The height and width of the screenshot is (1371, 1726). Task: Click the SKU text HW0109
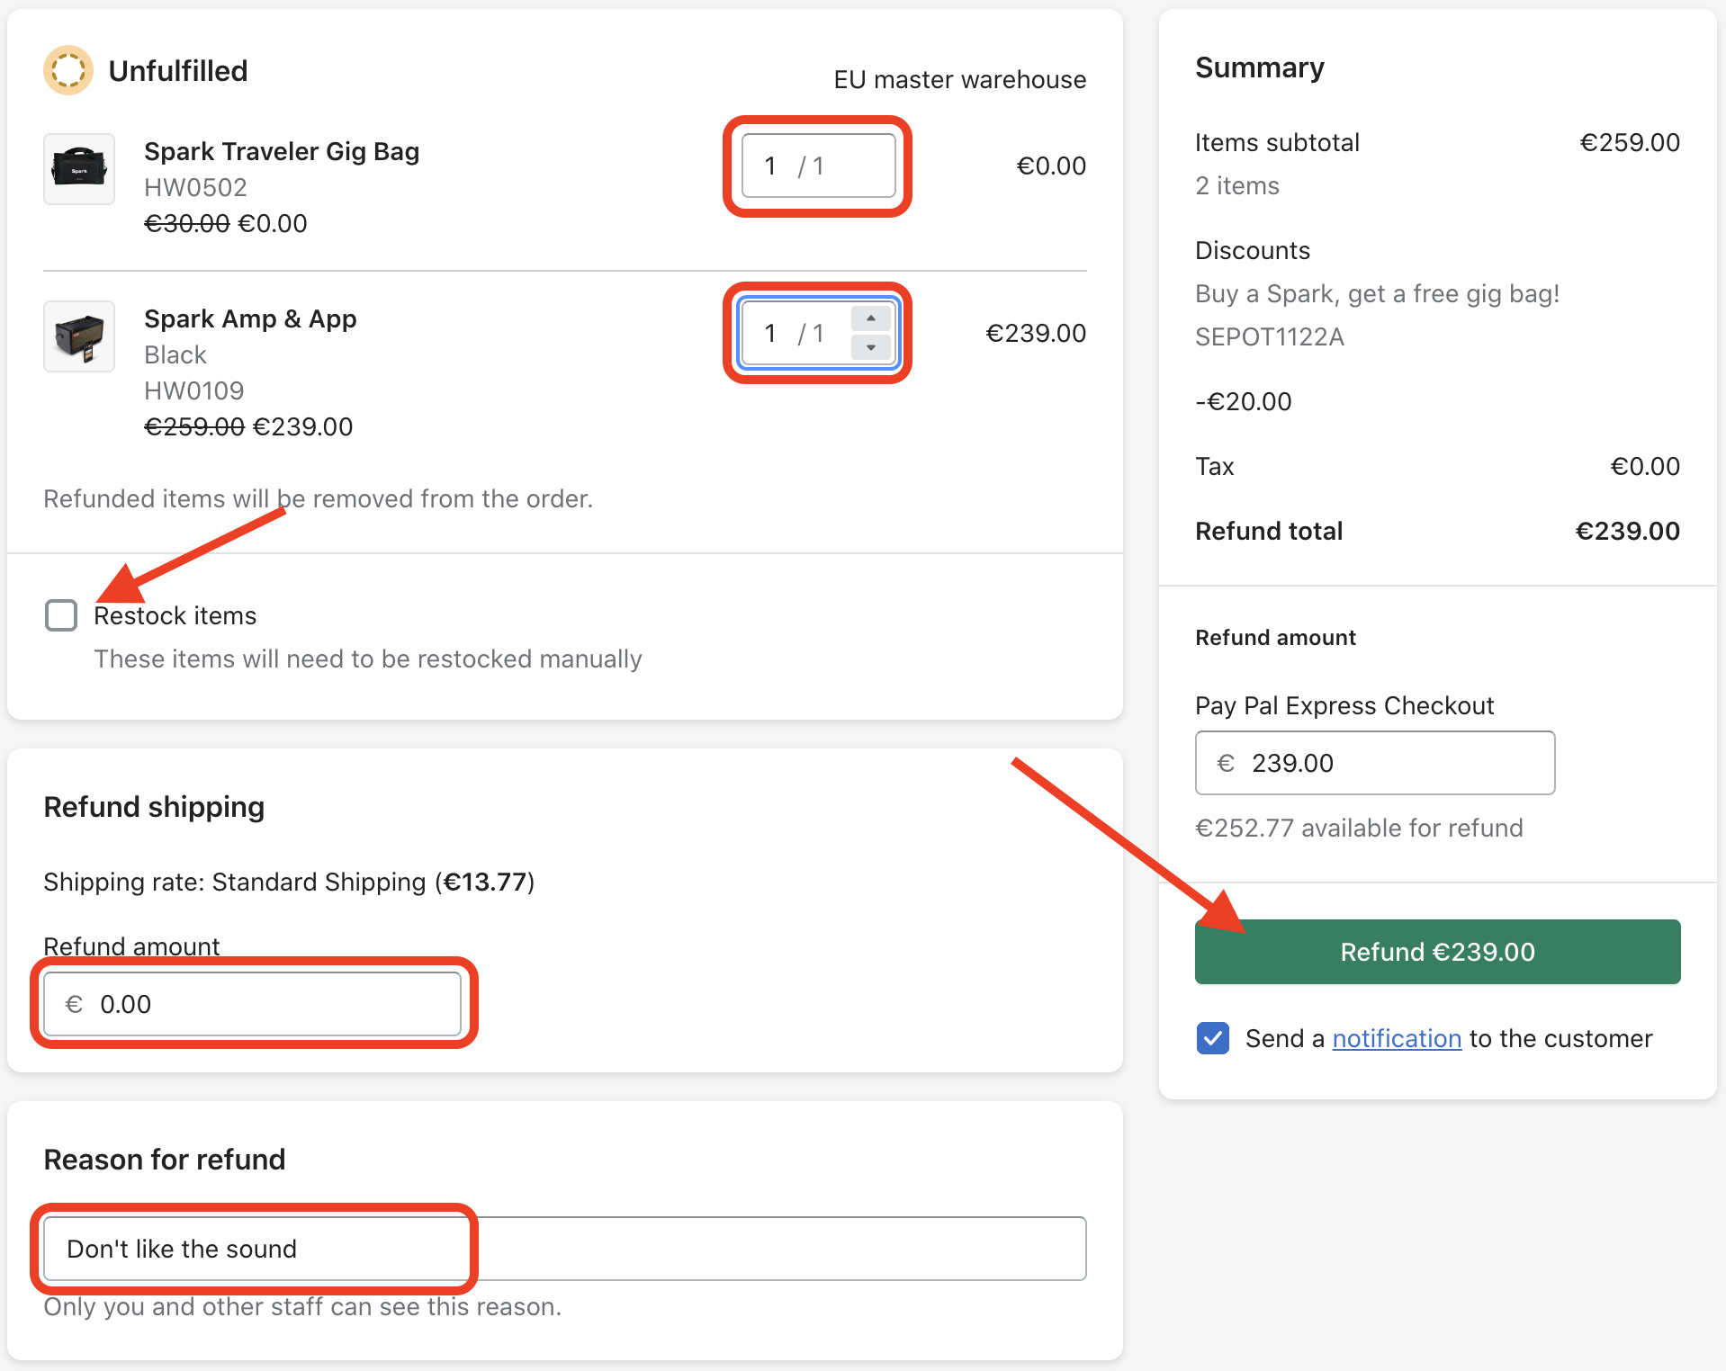click(194, 390)
